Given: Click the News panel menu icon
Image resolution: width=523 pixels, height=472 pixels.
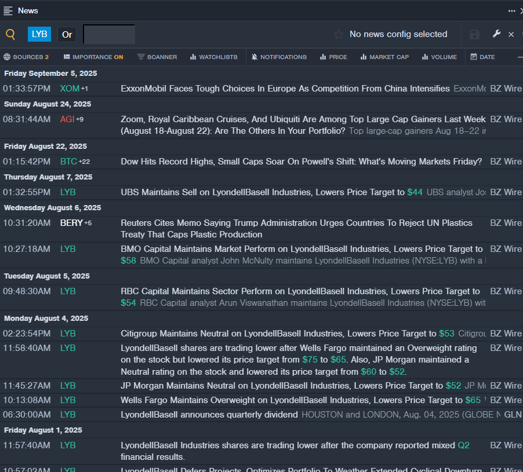Looking at the screenshot, I should tap(8, 11).
